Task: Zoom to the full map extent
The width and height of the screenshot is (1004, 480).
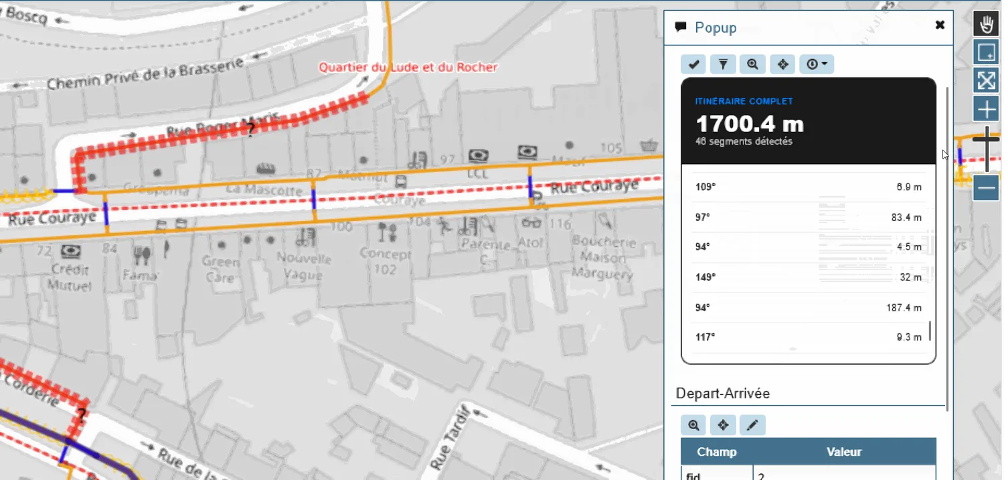Action: pyautogui.click(x=986, y=80)
